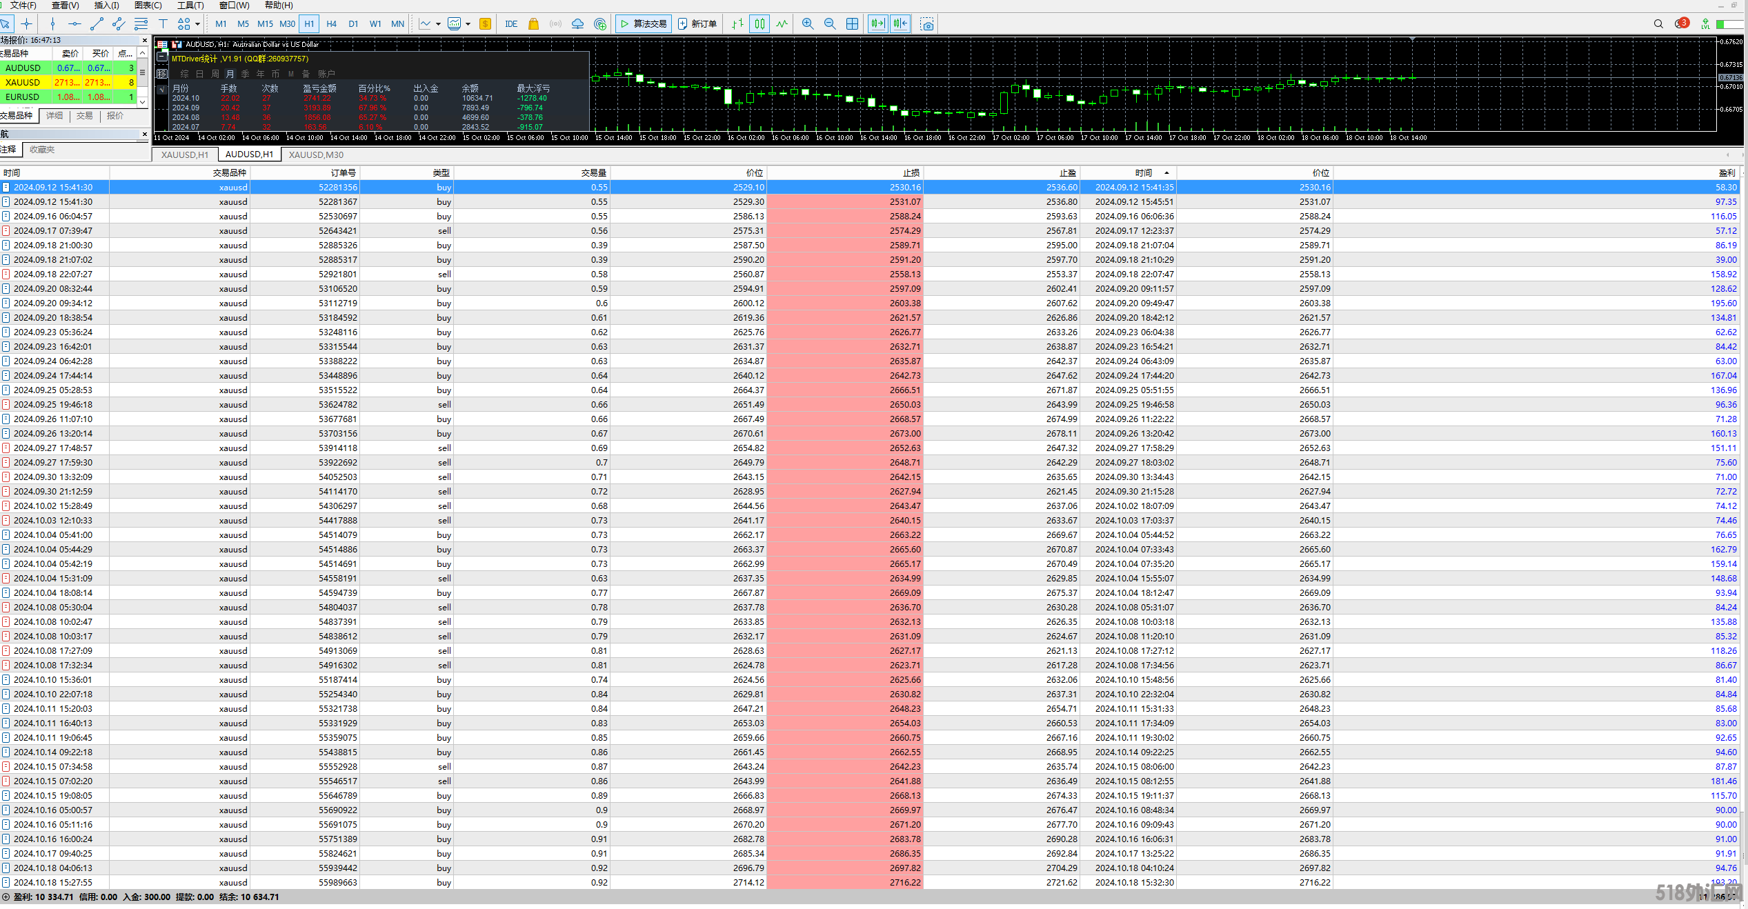Toggle candlestick chart display
This screenshot has width=1748, height=909.
pos(759,23)
